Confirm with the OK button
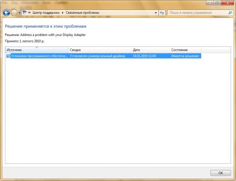The width and height of the screenshot is (236, 181). tap(221, 173)
